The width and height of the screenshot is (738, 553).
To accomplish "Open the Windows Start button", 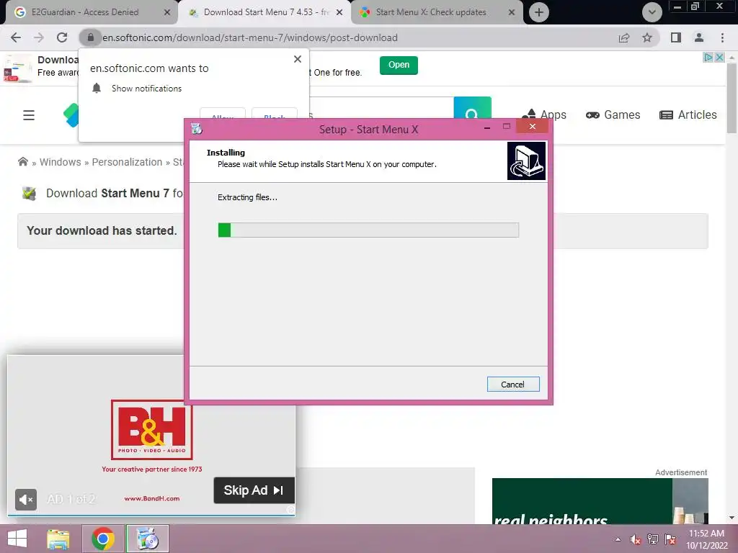I will point(17,539).
